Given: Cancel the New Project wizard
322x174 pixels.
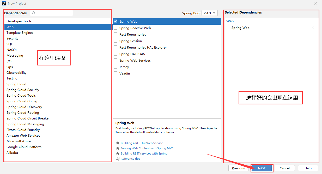Looking at the screenshot, I should pyautogui.click(x=285, y=168).
